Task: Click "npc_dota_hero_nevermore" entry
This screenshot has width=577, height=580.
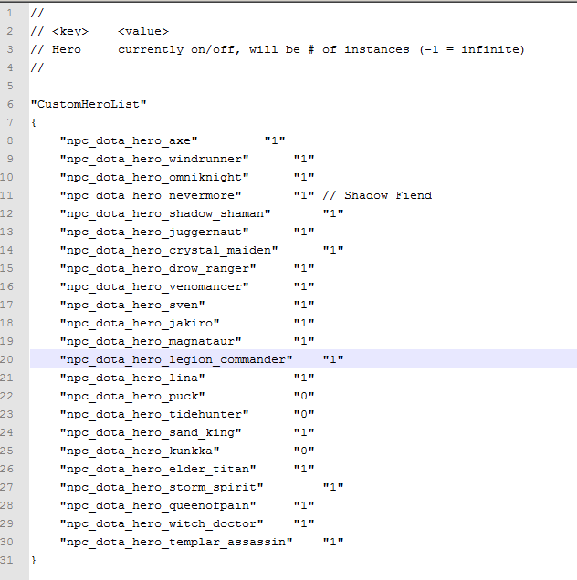Action: tap(151, 195)
